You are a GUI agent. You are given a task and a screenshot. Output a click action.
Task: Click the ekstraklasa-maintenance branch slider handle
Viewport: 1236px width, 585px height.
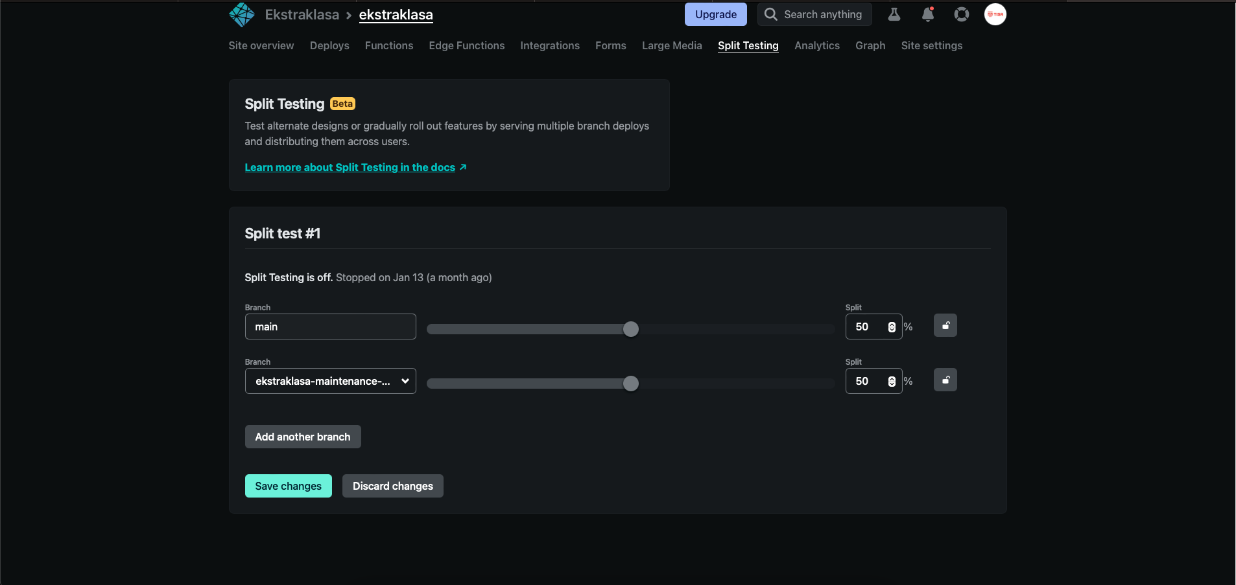(x=631, y=384)
